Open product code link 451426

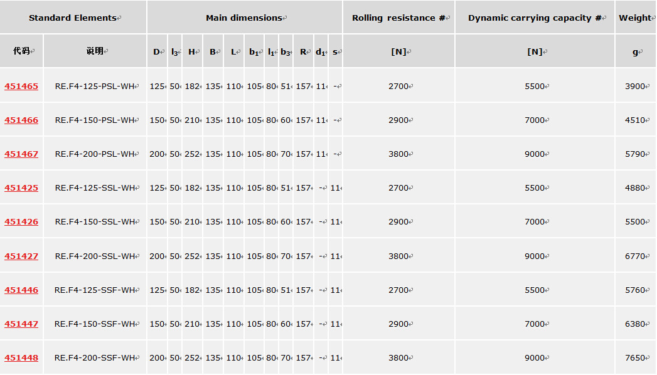(21, 222)
